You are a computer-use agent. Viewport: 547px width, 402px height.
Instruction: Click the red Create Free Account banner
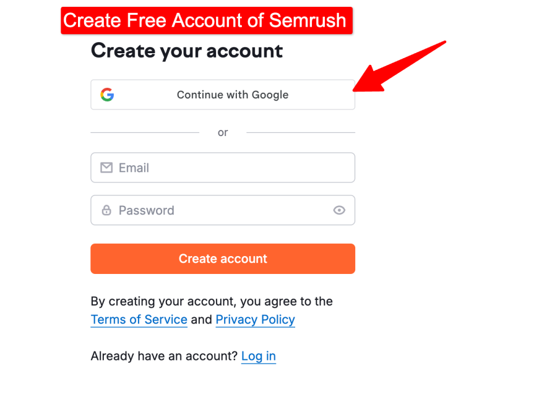tap(207, 20)
